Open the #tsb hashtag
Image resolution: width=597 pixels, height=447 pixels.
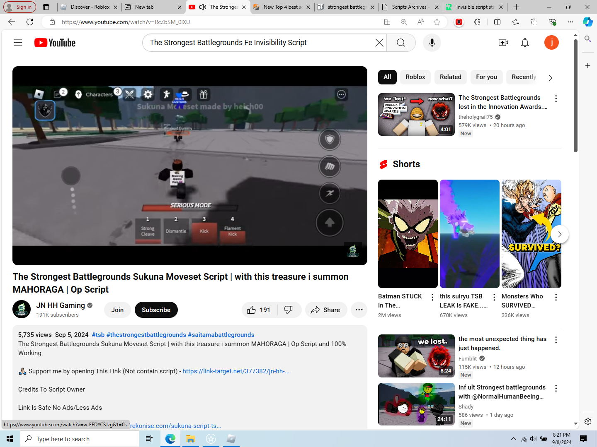tap(98, 335)
